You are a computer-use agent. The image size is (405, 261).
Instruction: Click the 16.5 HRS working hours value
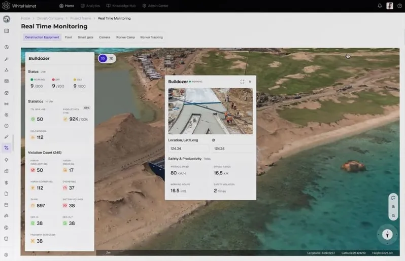[178, 191]
